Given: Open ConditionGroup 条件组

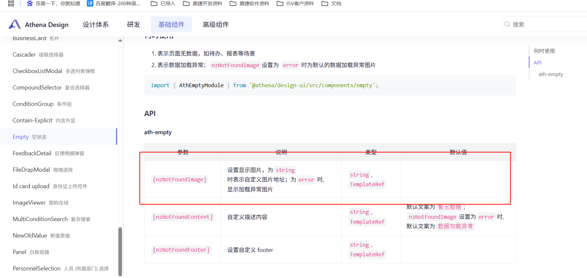Looking at the screenshot, I should click(42, 104).
